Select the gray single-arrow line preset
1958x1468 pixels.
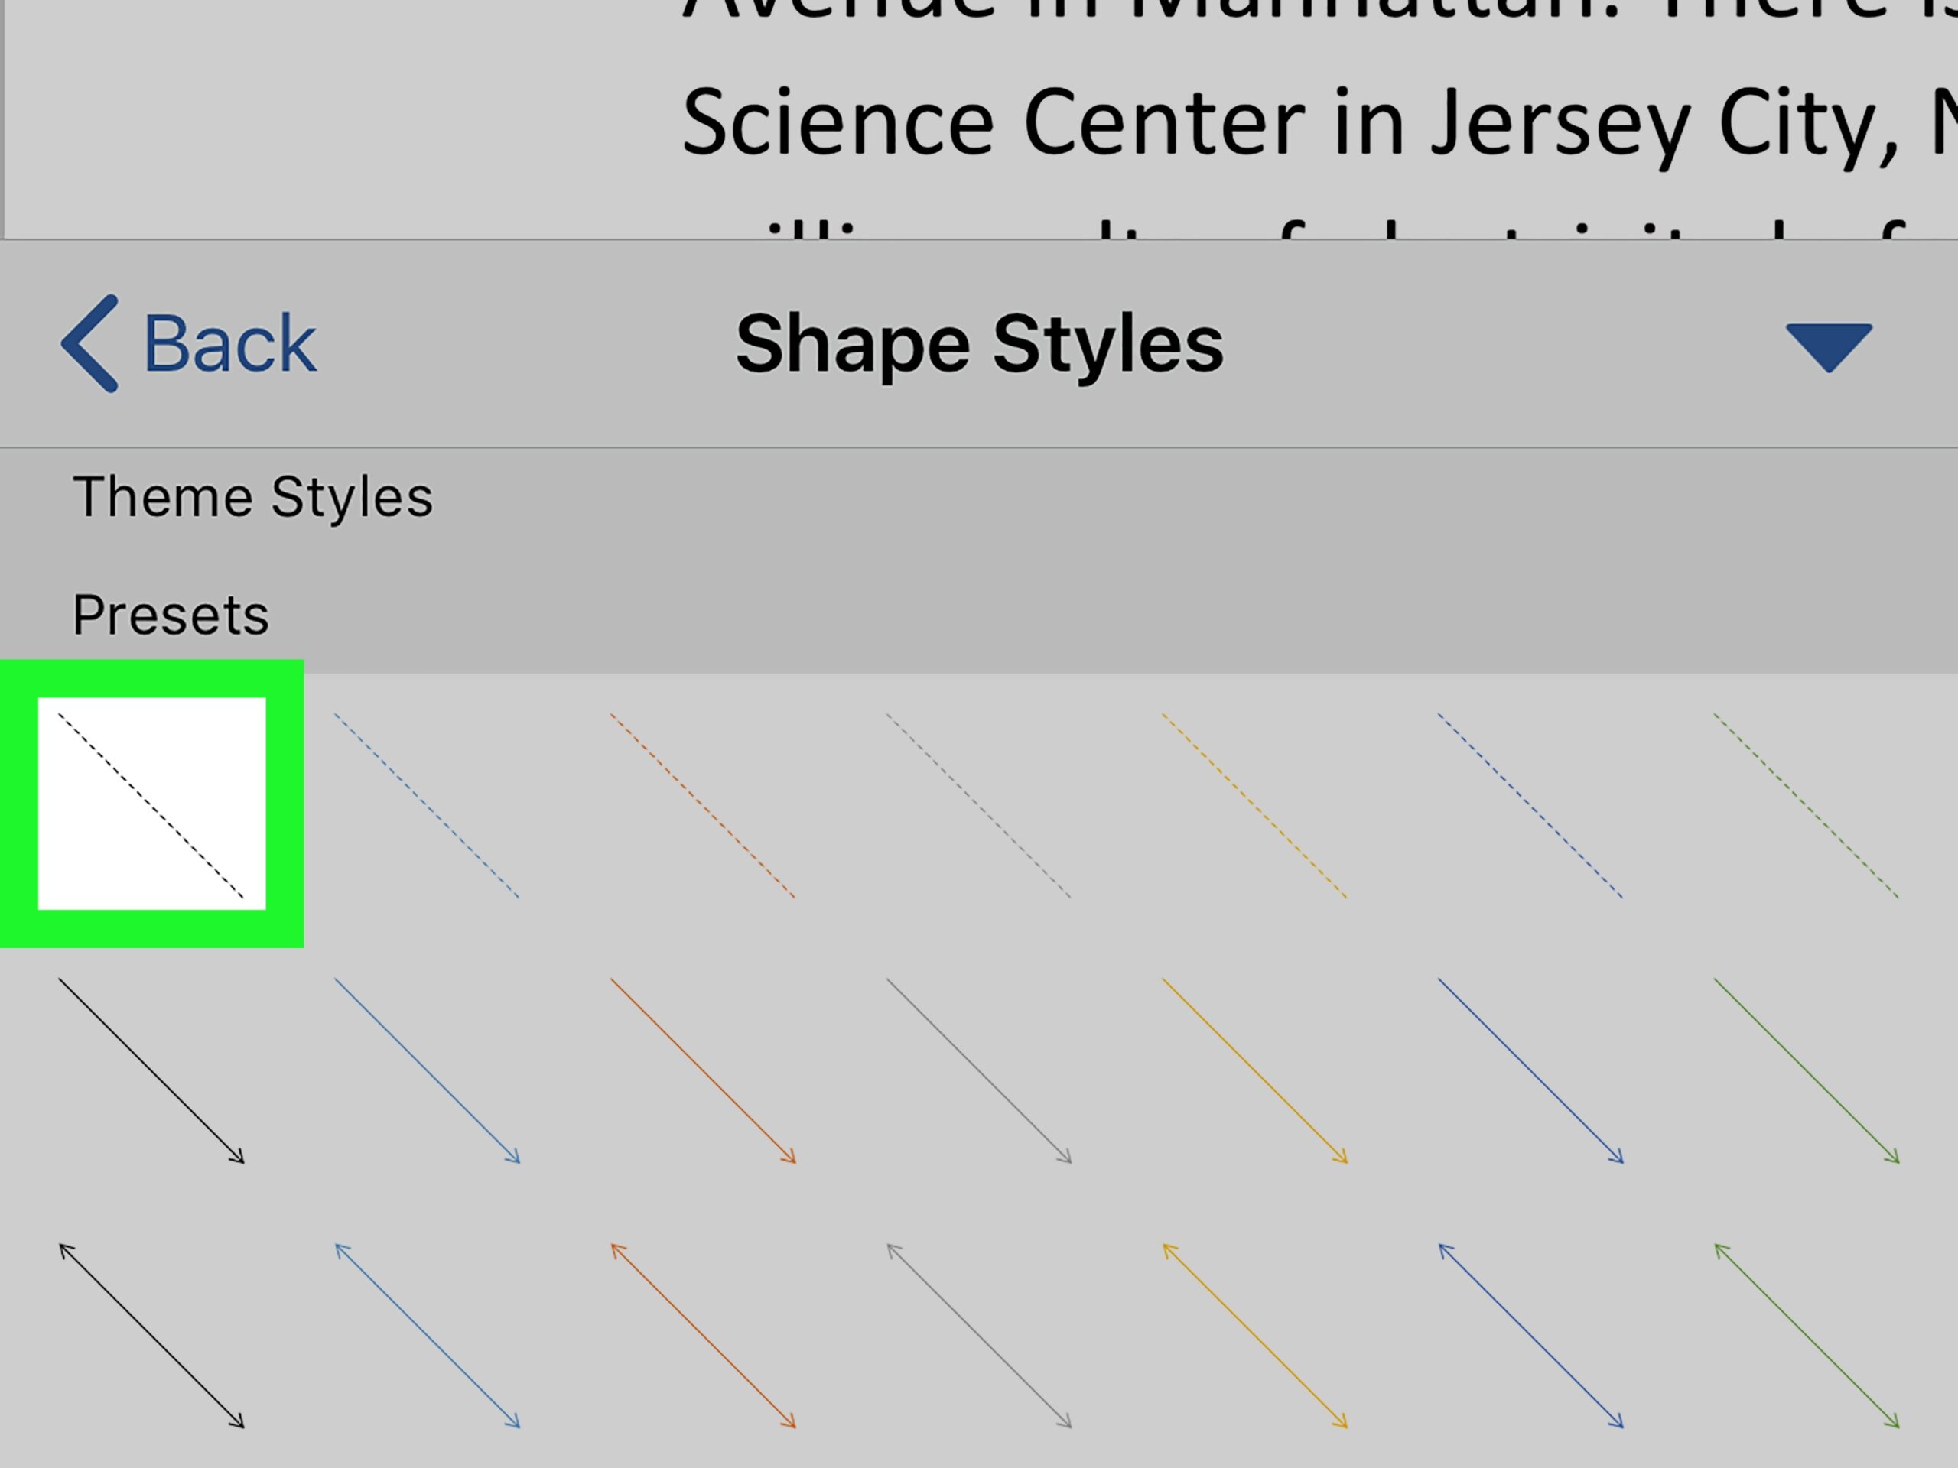click(979, 1070)
